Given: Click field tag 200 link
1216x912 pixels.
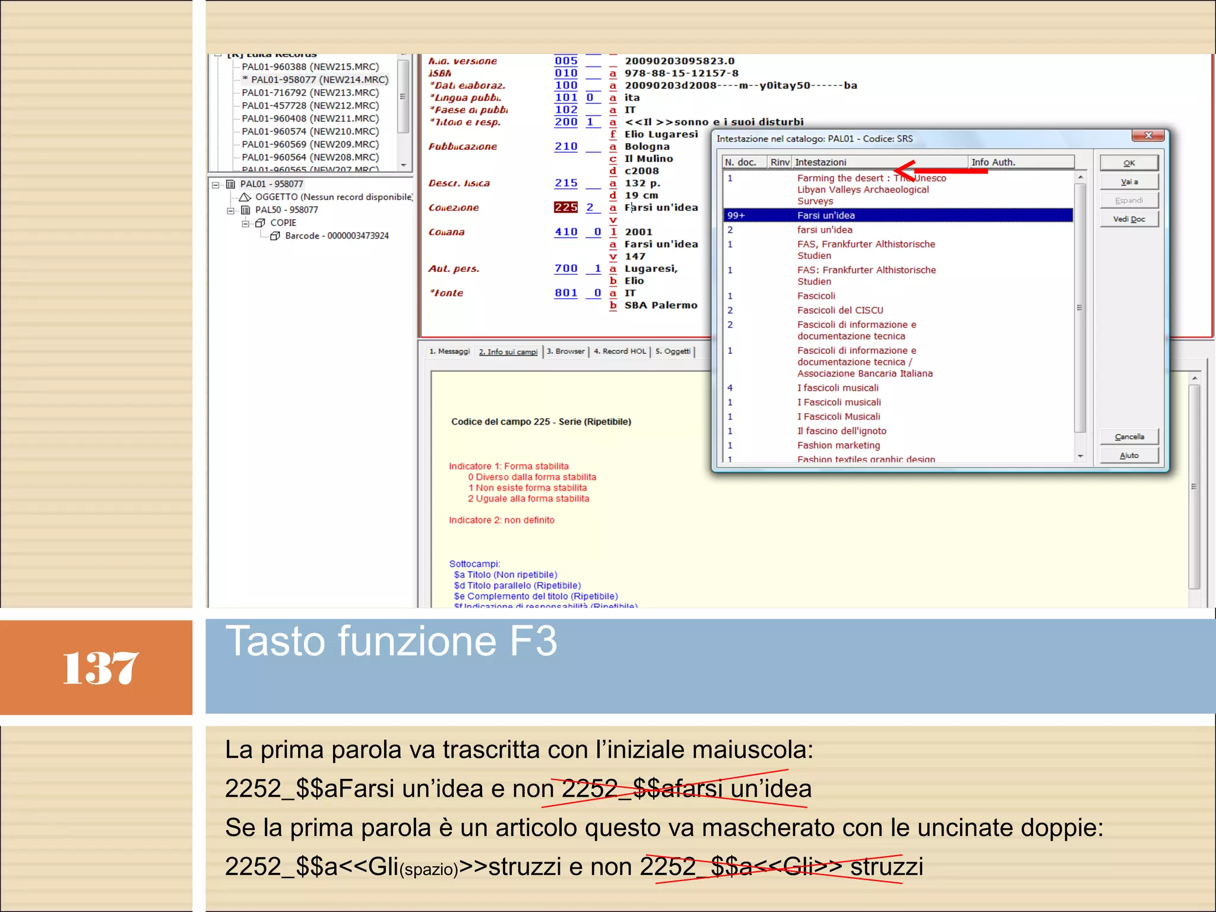Looking at the screenshot, I should [x=566, y=122].
